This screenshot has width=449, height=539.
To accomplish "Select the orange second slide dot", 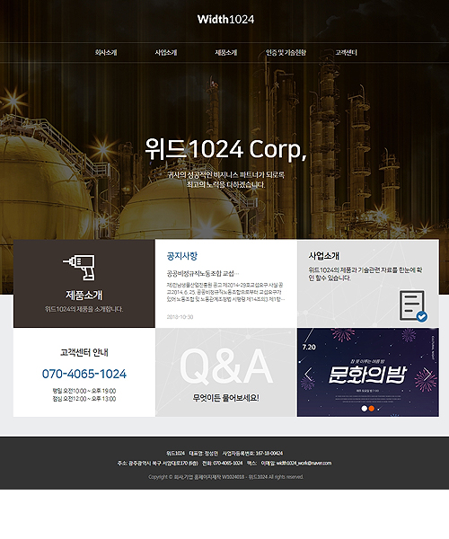I will pos(372,409).
